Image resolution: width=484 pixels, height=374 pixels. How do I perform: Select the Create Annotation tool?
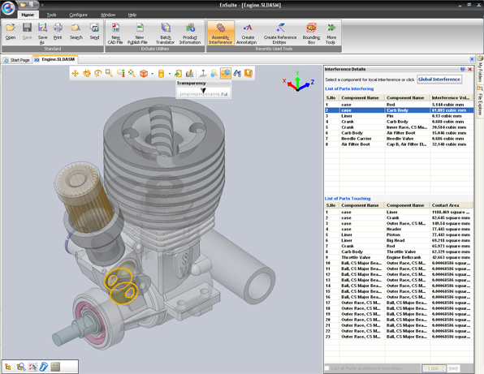(x=247, y=33)
